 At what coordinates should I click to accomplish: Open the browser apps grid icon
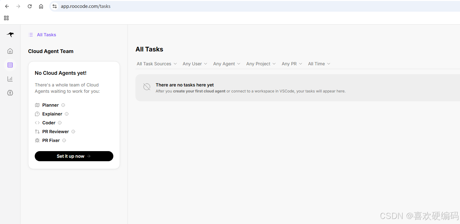tap(6, 18)
